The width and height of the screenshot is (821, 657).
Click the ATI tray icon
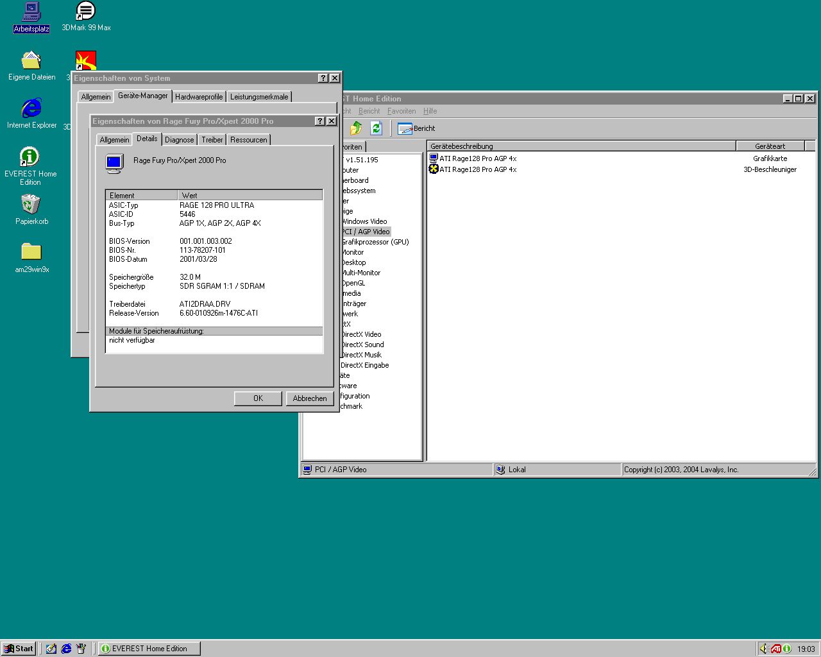click(776, 649)
